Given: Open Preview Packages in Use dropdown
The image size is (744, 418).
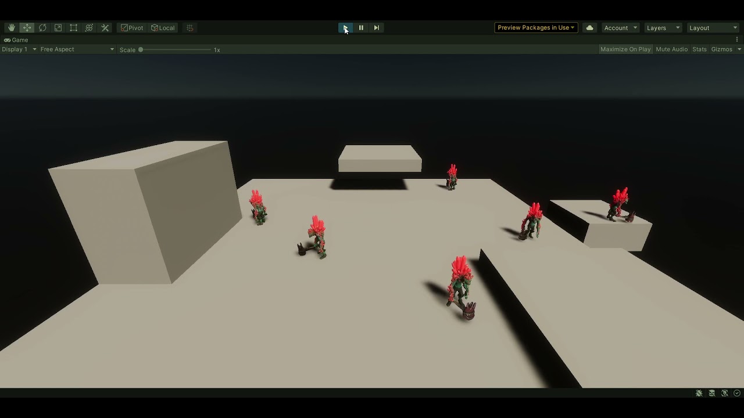Looking at the screenshot, I should pyautogui.click(x=536, y=28).
